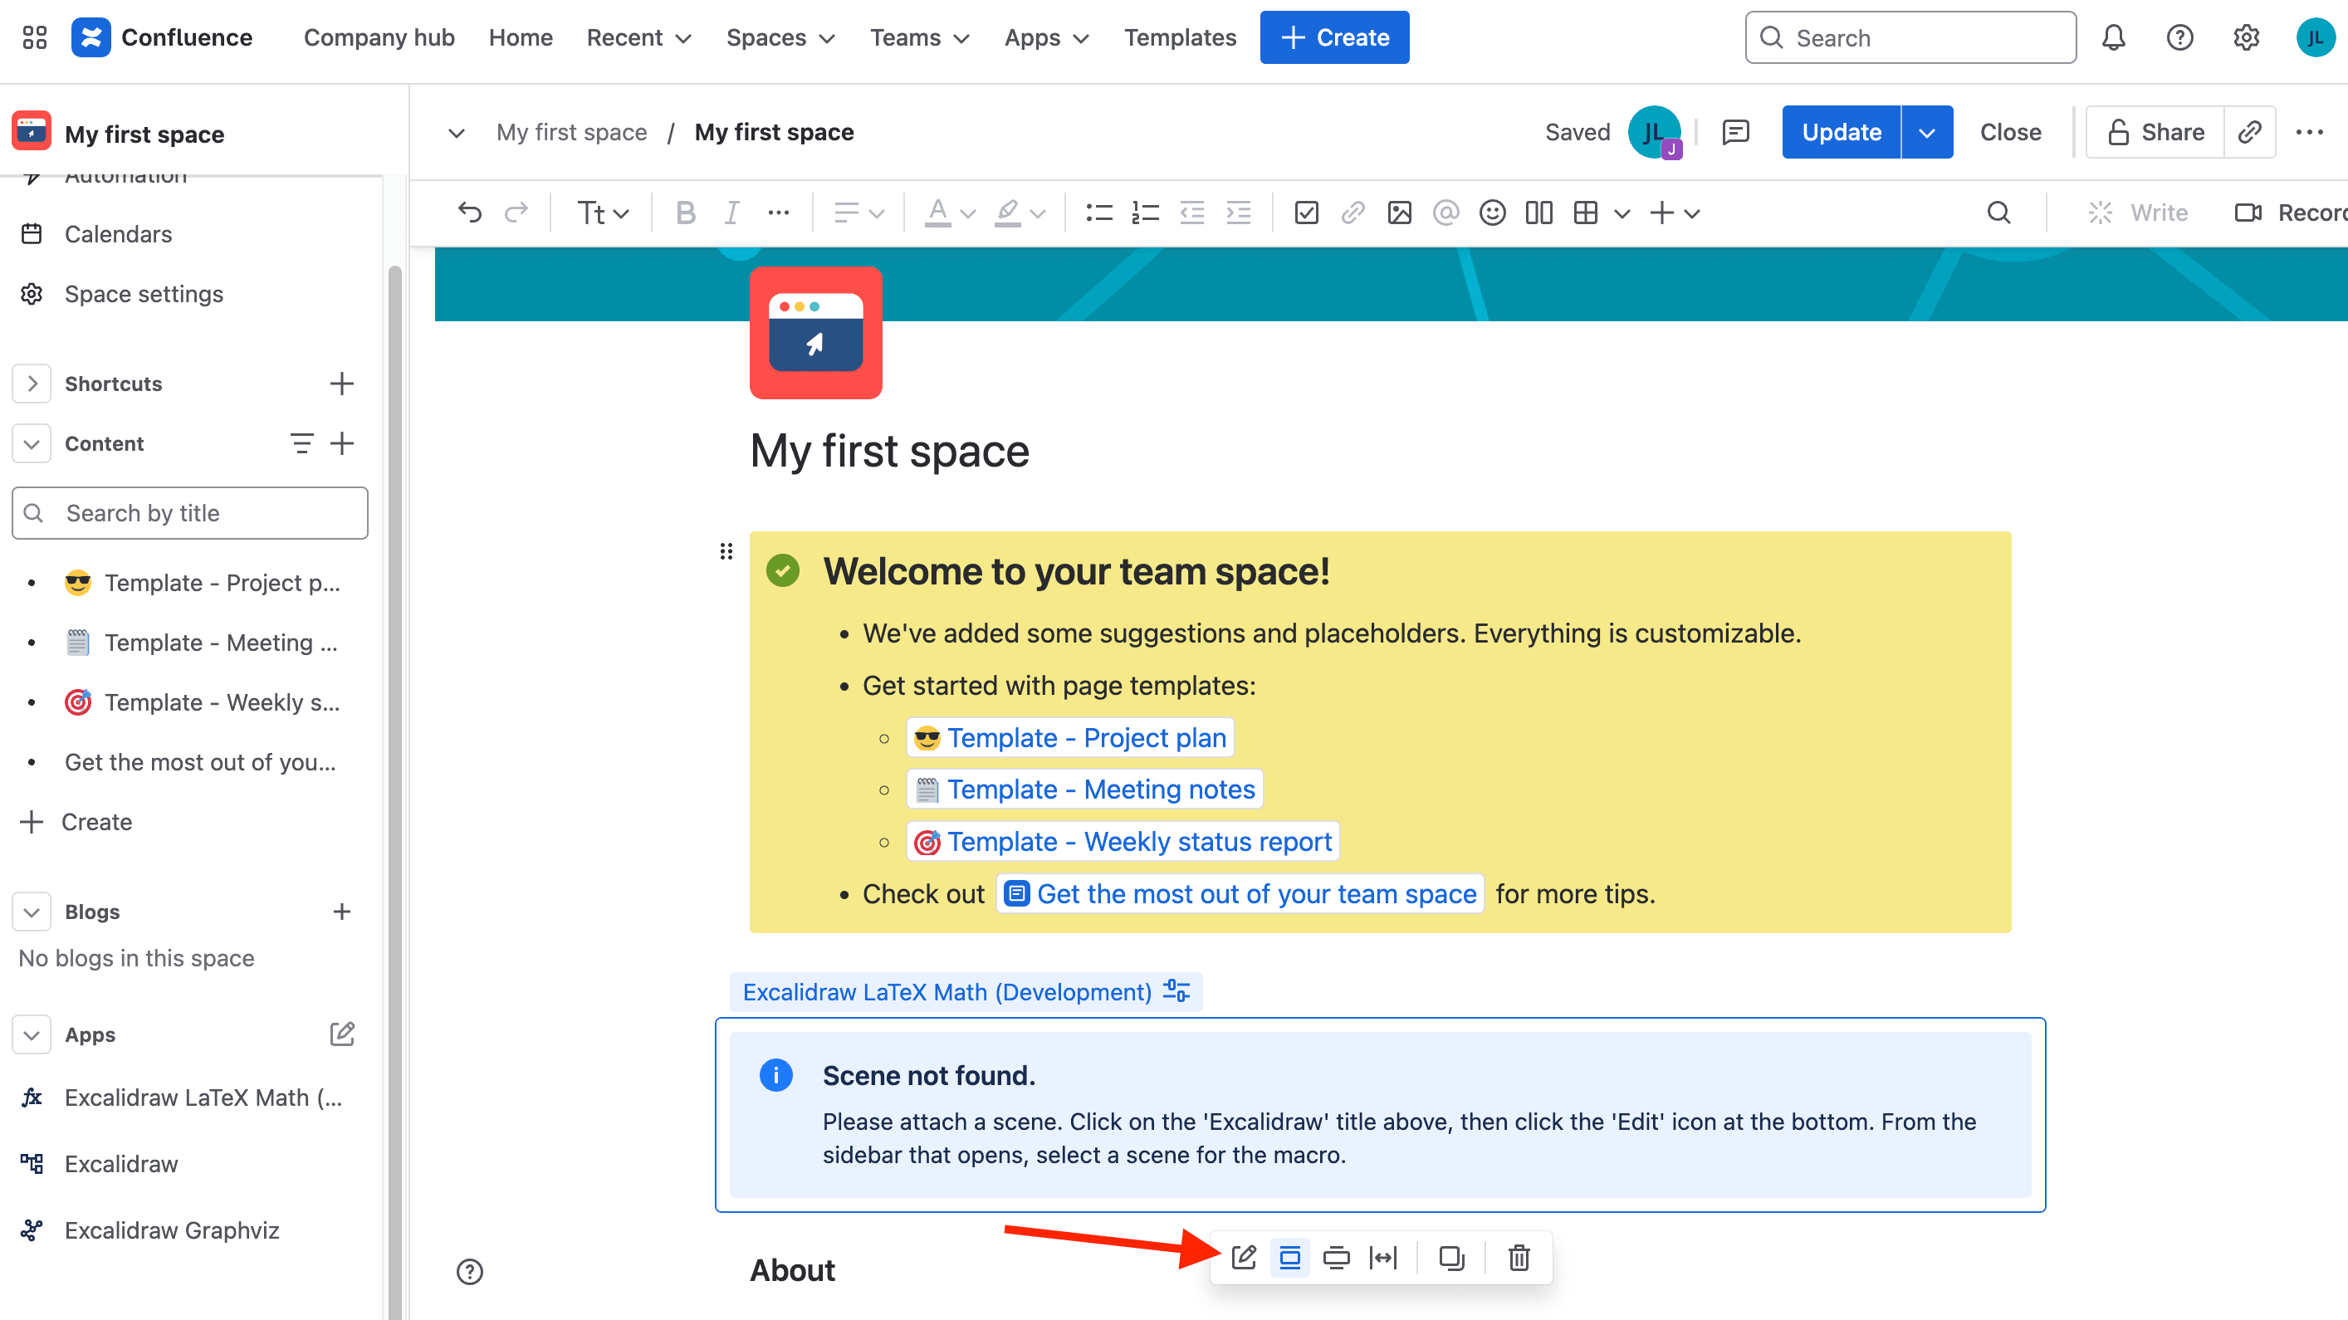Insert a column layout

[1538, 213]
